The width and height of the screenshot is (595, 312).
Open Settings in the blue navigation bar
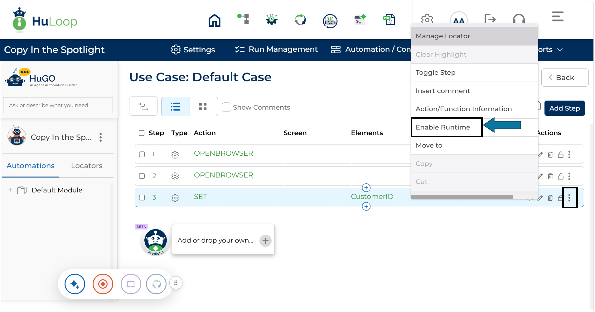click(x=193, y=50)
